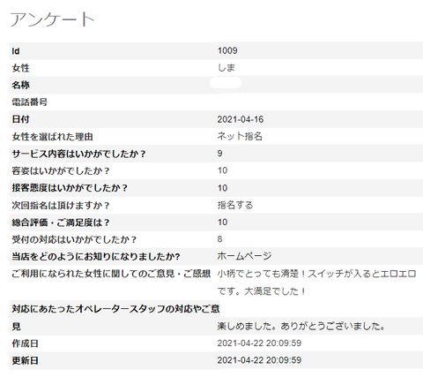Viewport: 423px width, 377px height.
Task: Click the score 10 in 総合評価 row
Action: click(222, 222)
